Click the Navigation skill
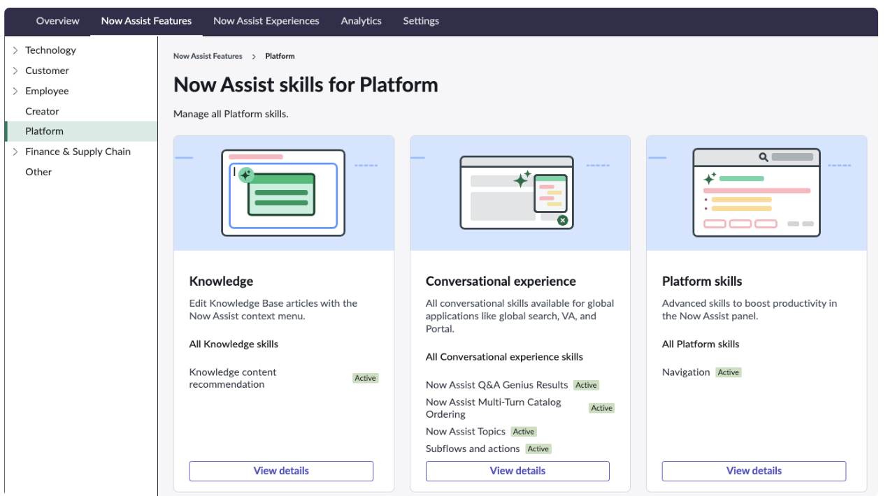This screenshot has width=888, height=496. coord(686,372)
